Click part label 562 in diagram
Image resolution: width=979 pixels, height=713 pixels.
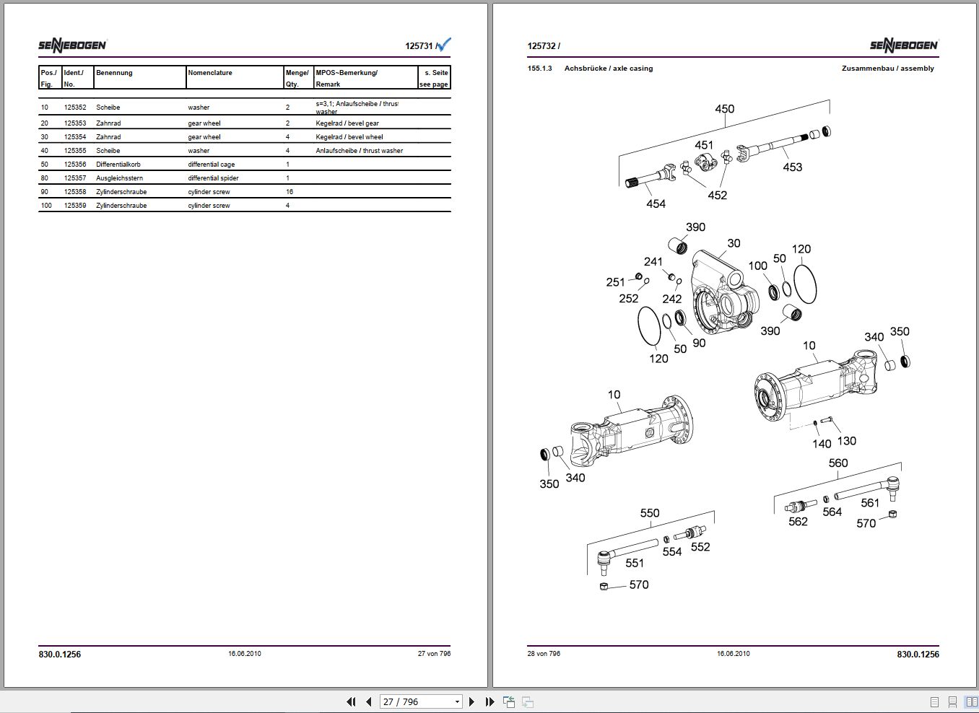coord(798,522)
